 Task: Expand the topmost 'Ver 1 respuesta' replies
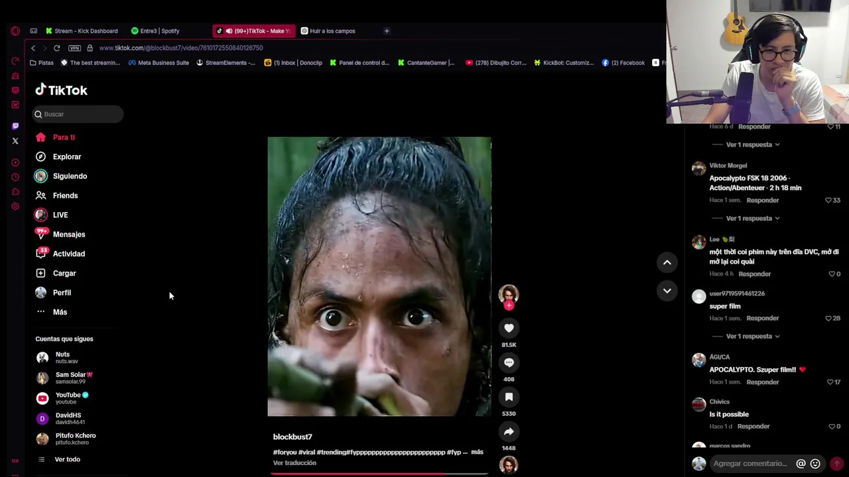753,144
